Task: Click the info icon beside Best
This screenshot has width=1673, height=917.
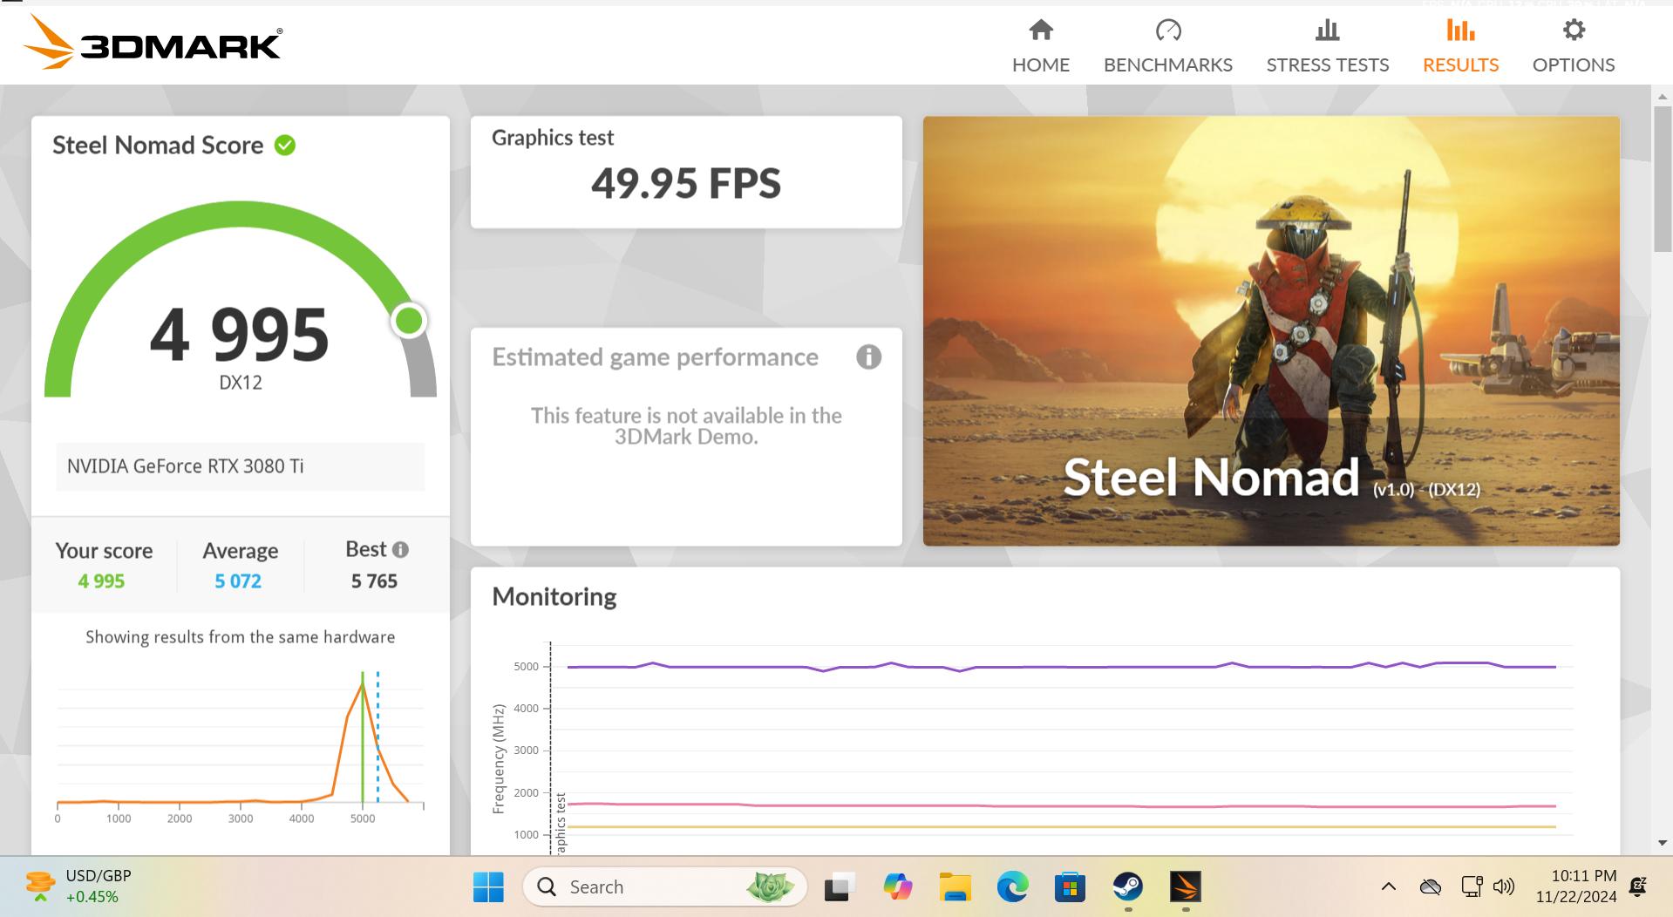Action: tap(400, 549)
